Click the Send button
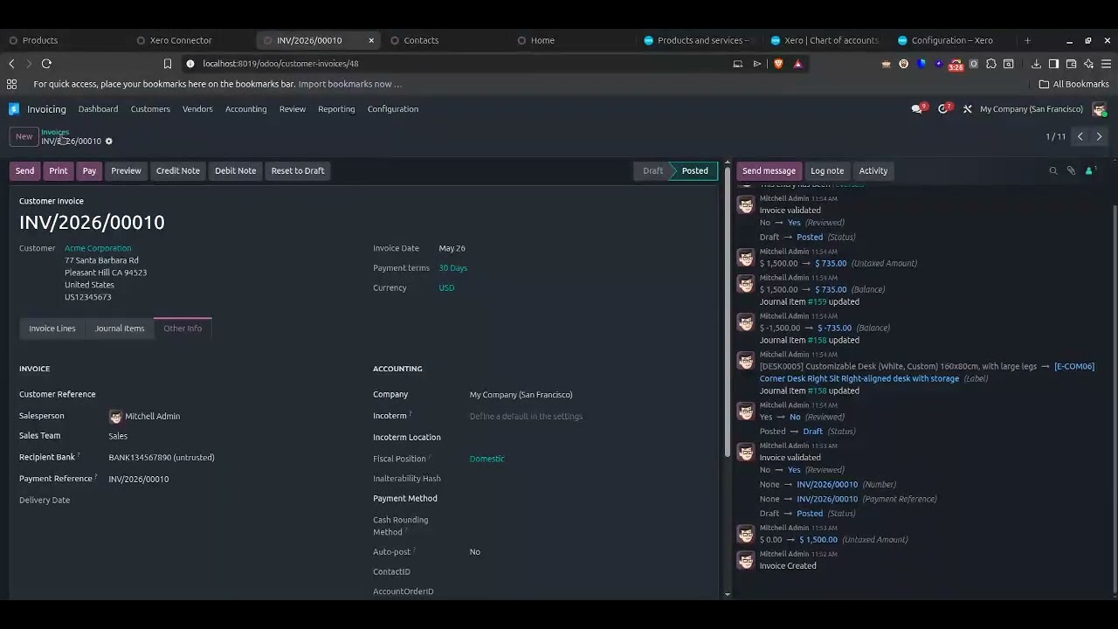This screenshot has height=629, width=1118. [24, 171]
